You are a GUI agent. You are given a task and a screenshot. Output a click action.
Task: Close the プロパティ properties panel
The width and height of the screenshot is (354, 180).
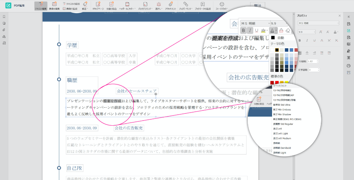(340, 16)
